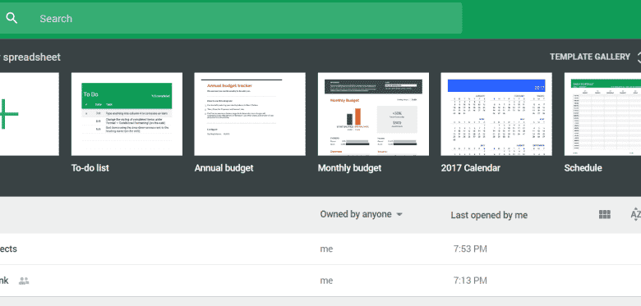Image resolution: width=641 pixels, height=306 pixels.
Task: Click the search magnifier icon
Action: [x=12, y=18]
